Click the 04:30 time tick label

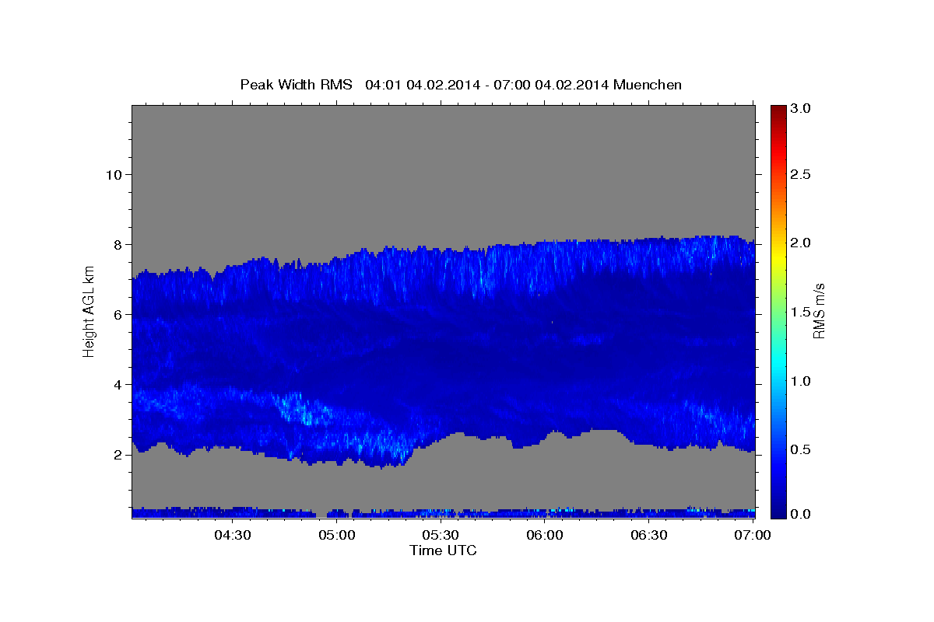coord(232,535)
